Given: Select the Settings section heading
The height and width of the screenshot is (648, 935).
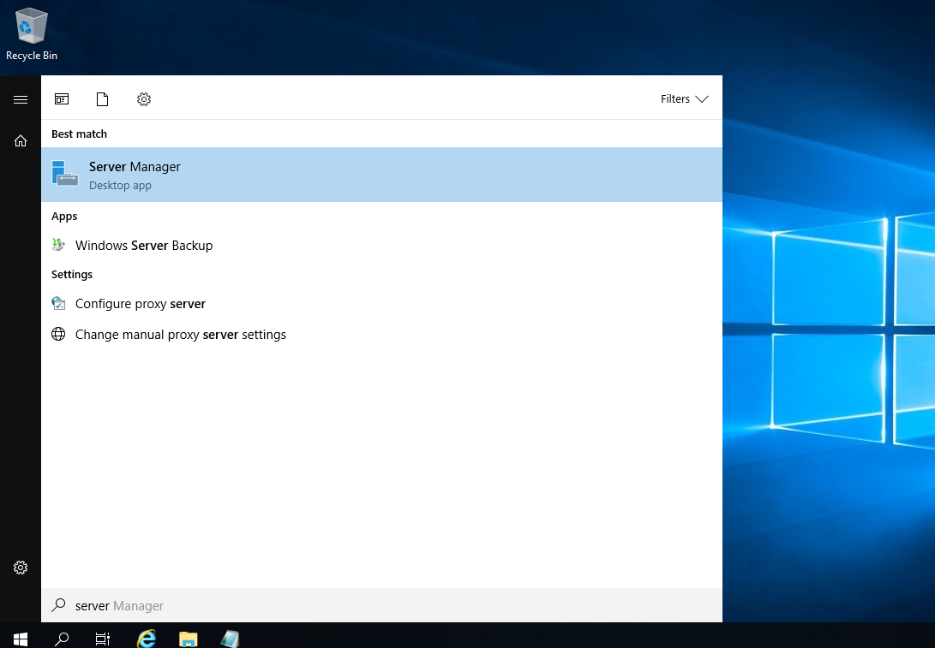Looking at the screenshot, I should (72, 275).
